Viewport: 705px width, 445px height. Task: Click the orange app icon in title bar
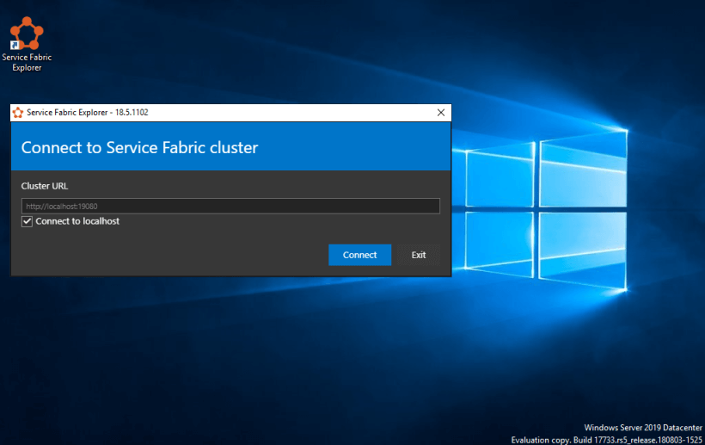[17, 113]
